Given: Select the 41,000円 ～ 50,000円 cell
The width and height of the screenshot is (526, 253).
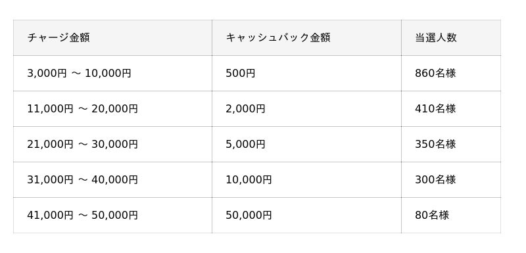Looking at the screenshot, I should click(x=112, y=215).
